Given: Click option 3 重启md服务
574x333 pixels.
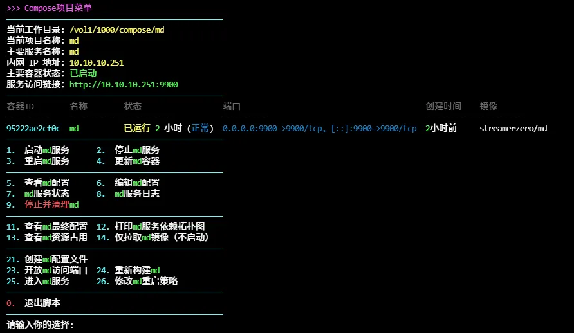Looking at the screenshot, I should tap(46, 161).
